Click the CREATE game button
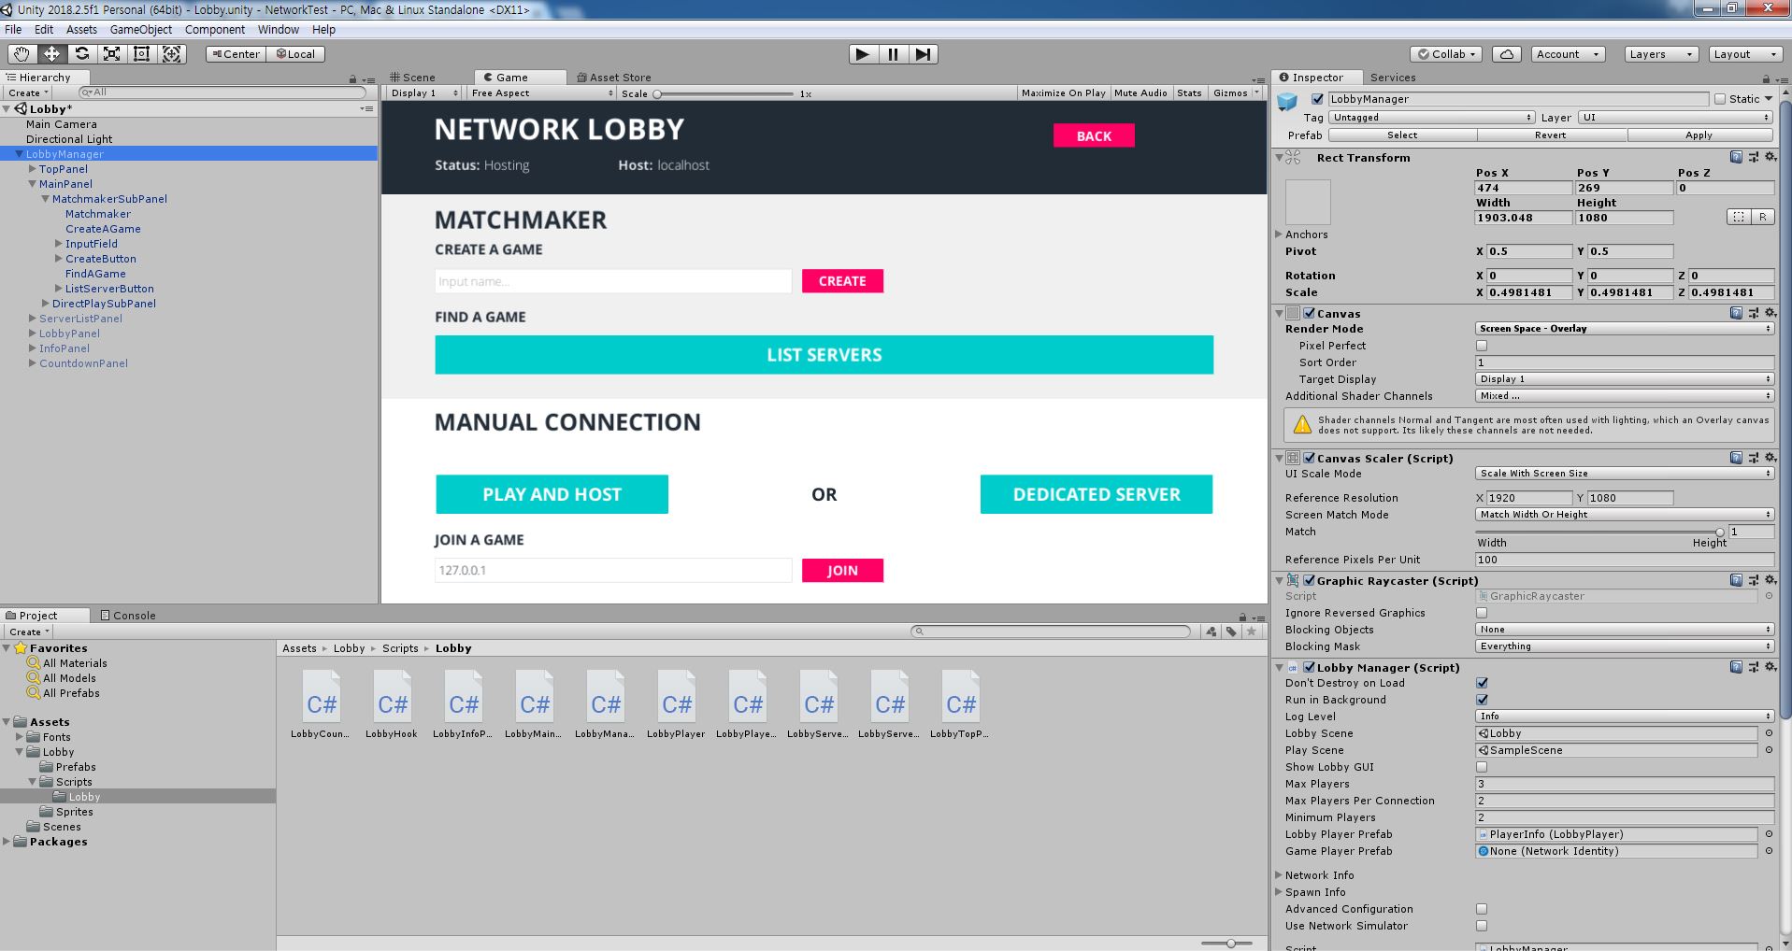 pyautogui.click(x=842, y=281)
